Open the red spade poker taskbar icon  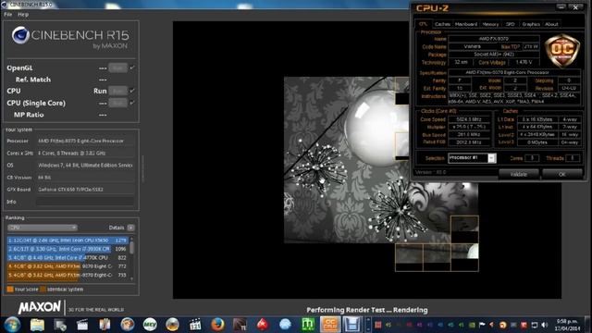[x=263, y=325]
